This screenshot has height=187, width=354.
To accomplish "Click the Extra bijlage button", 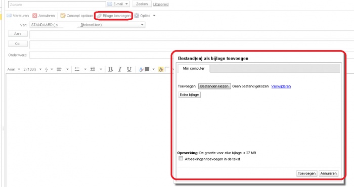I will [x=190, y=95].
